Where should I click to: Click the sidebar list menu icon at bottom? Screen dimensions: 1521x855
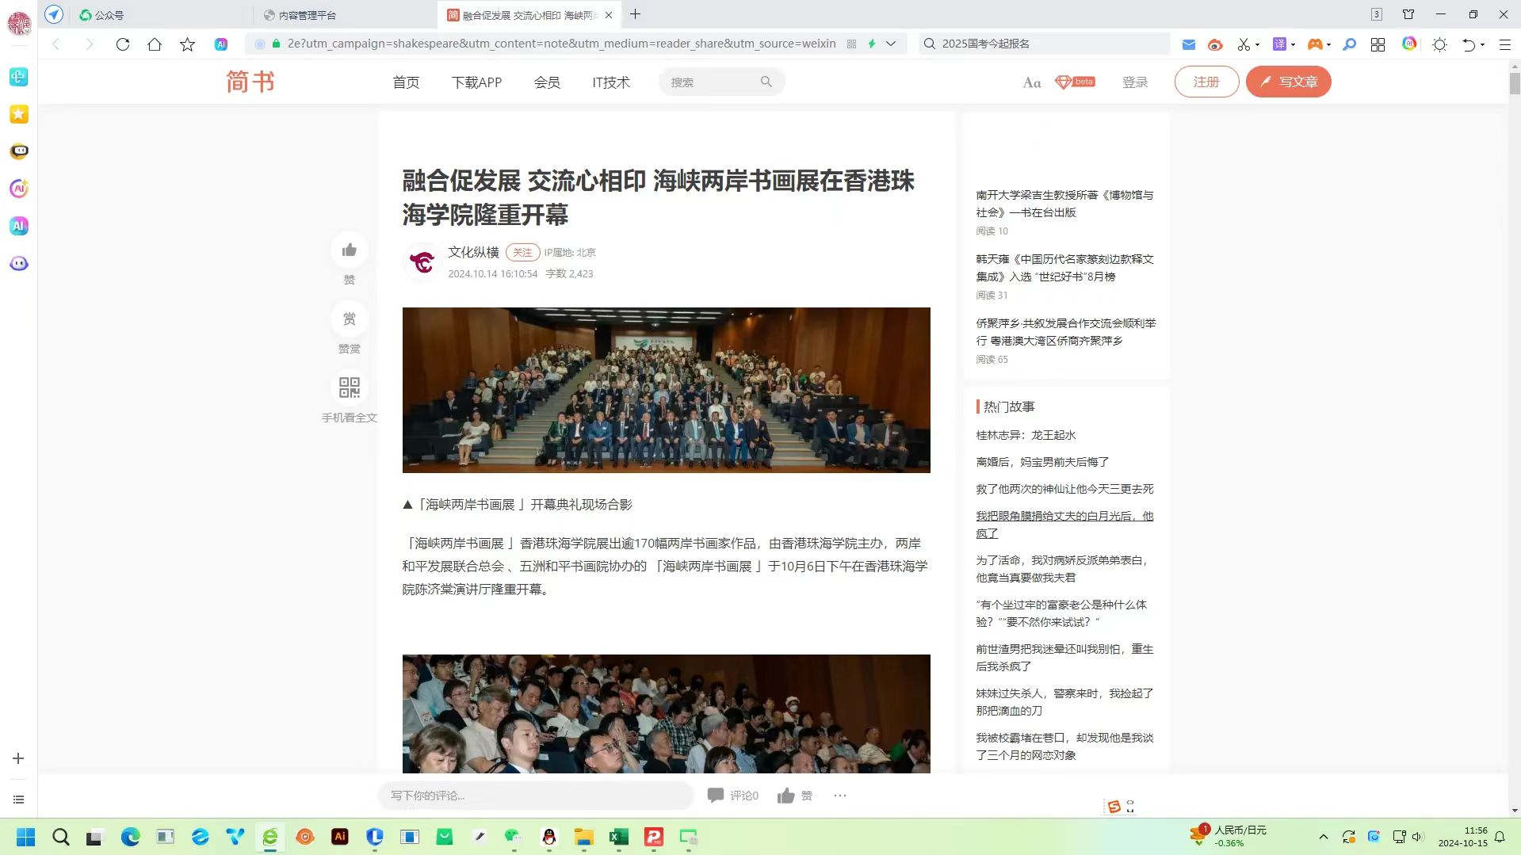point(18,800)
